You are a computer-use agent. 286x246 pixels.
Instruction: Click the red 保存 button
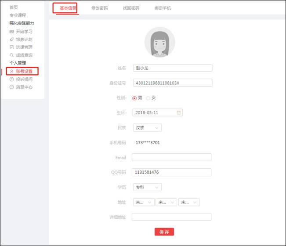[x=164, y=232]
